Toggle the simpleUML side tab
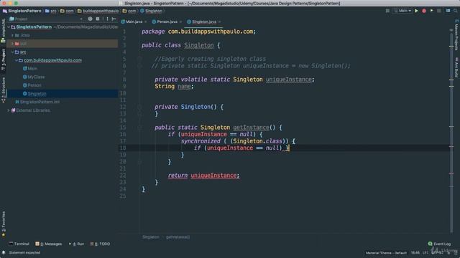Viewport: 460px width, 258px height. [3, 31]
